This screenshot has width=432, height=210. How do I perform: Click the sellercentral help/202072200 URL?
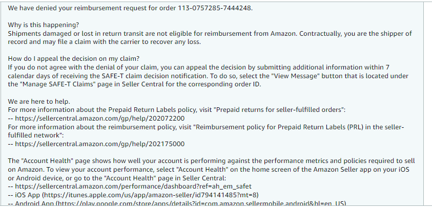[100, 119]
